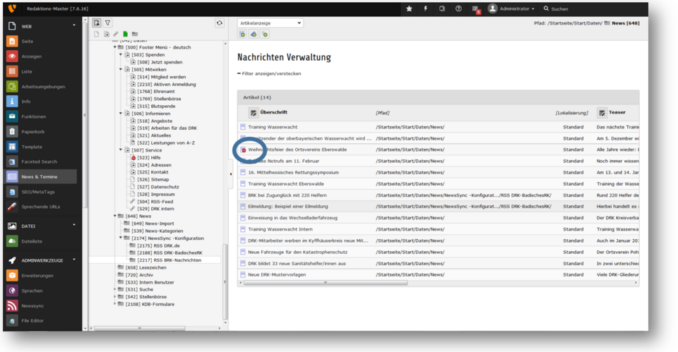Collapse the [648] News tree node

point(115,216)
